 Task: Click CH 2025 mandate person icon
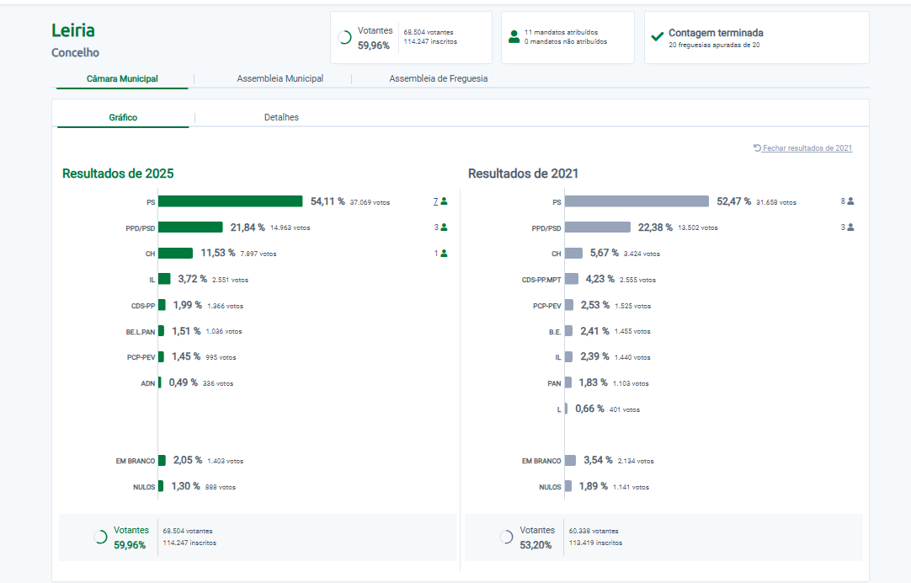(444, 253)
